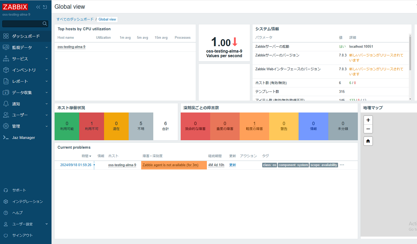
Task: Click the orange 軽度の障害 severity tile
Action: click(x=254, y=126)
